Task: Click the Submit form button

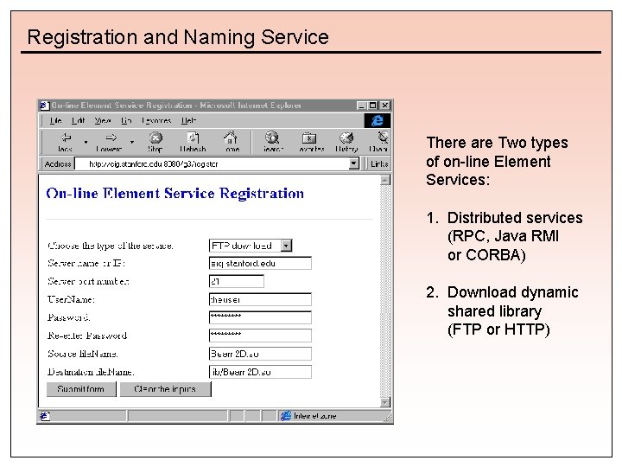Action: pyautogui.click(x=81, y=389)
